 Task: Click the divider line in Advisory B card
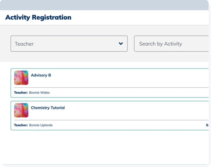110,87
